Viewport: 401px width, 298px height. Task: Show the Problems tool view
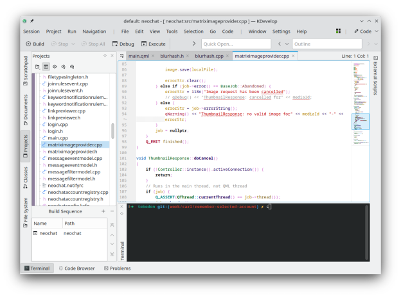click(x=116, y=268)
